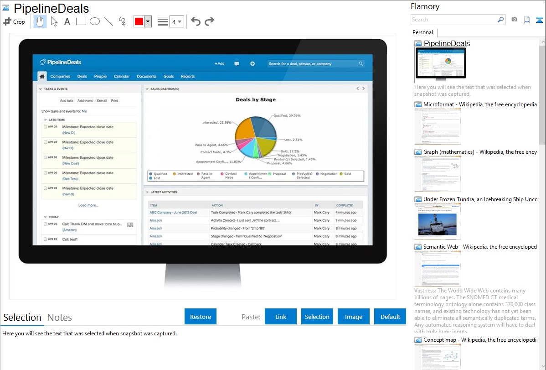546x370 pixels.
Task: Open the Graph (mathematics) thumbnail
Action: pyautogui.click(x=438, y=174)
